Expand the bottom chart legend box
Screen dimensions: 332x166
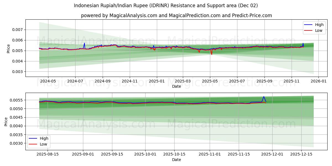pos(39,141)
